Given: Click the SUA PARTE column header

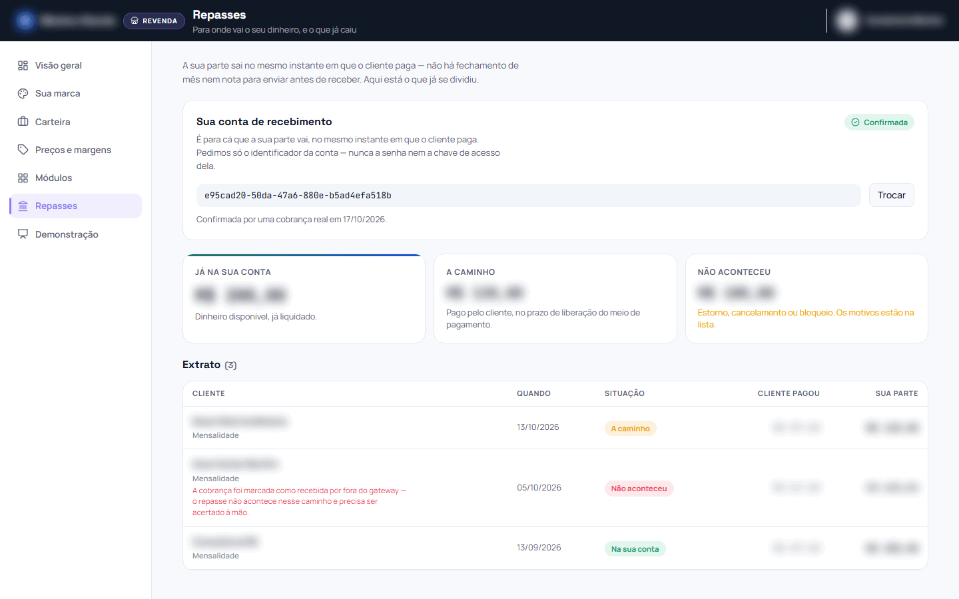Looking at the screenshot, I should tap(896, 393).
